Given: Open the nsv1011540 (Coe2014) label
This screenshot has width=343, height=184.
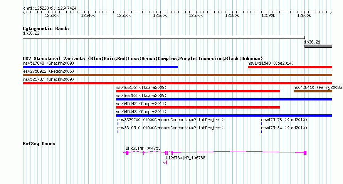Looking at the screenshot, I should [271, 63].
